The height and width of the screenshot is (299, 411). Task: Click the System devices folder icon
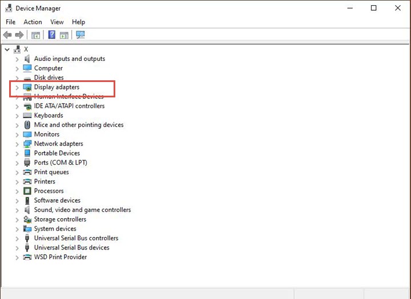click(27, 228)
